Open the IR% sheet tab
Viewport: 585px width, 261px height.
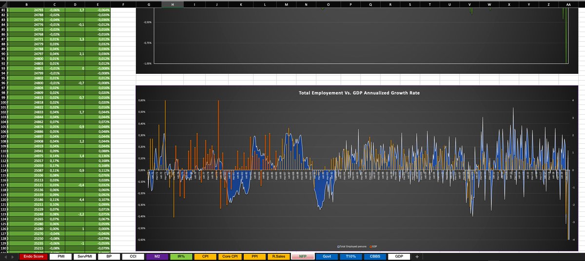pyautogui.click(x=181, y=256)
